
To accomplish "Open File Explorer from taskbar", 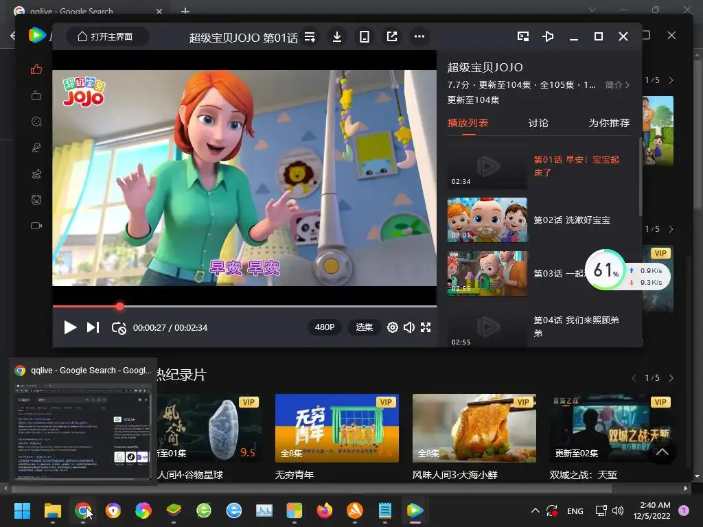I will pyautogui.click(x=52, y=511).
